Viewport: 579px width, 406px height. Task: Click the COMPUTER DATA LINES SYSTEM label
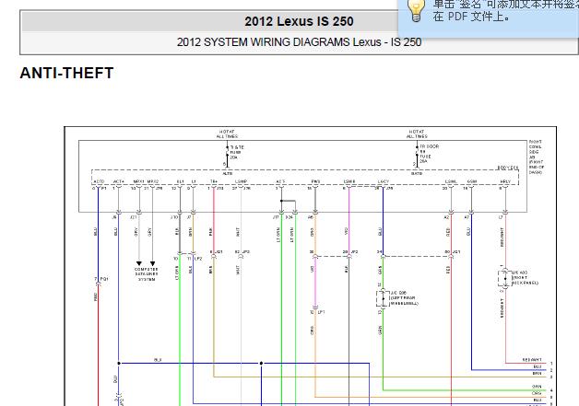click(147, 274)
